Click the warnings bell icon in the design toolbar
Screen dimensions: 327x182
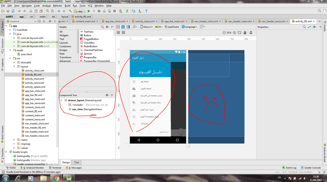pos(251,33)
